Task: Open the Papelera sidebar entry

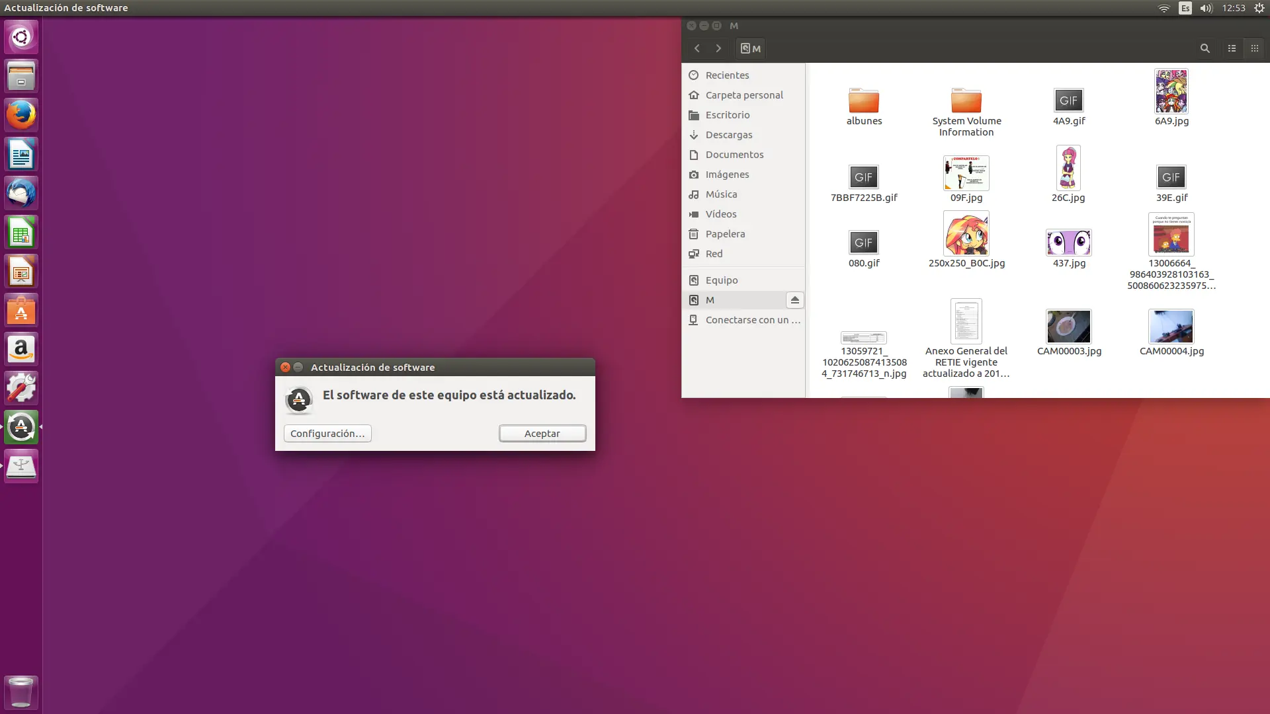Action: (x=724, y=234)
